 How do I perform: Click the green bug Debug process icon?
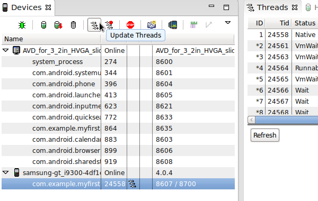tap(22, 25)
